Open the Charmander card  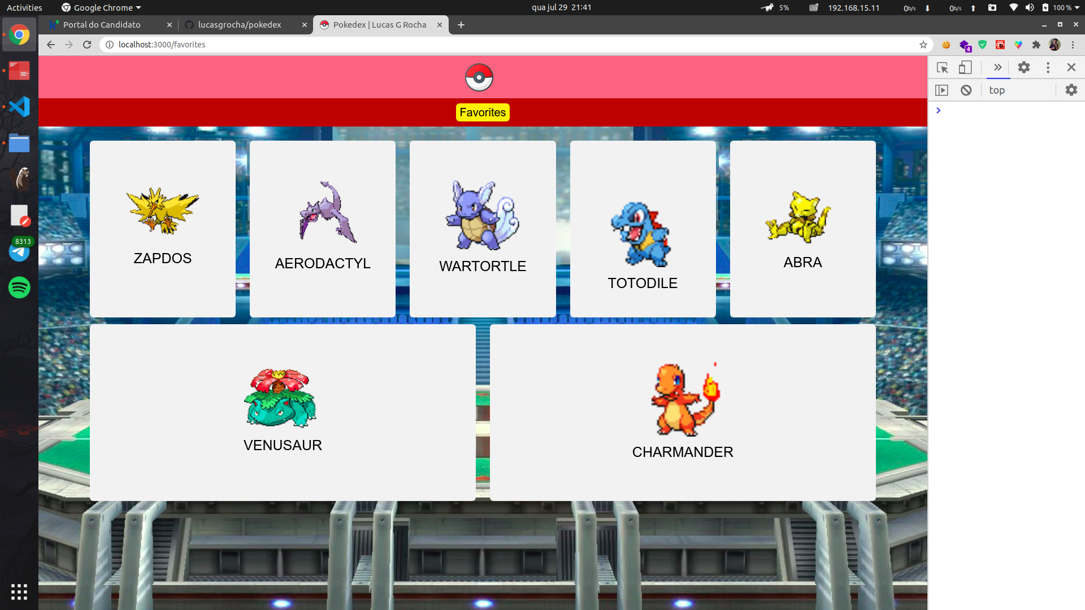coord(682,412)
